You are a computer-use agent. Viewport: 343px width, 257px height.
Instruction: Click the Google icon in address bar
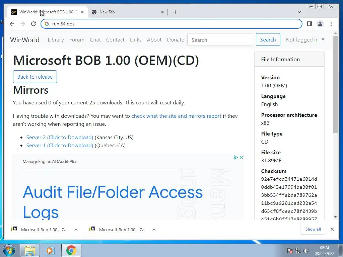coord(47,24)
